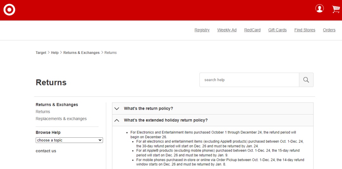
Task: Open the Weekly Ad link
Action: tap(227, 30)
